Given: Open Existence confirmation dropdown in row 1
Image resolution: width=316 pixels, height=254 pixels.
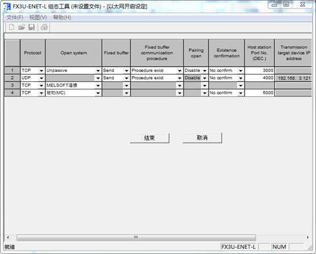Looking at the screenshot, I should [x=241, y=71].
